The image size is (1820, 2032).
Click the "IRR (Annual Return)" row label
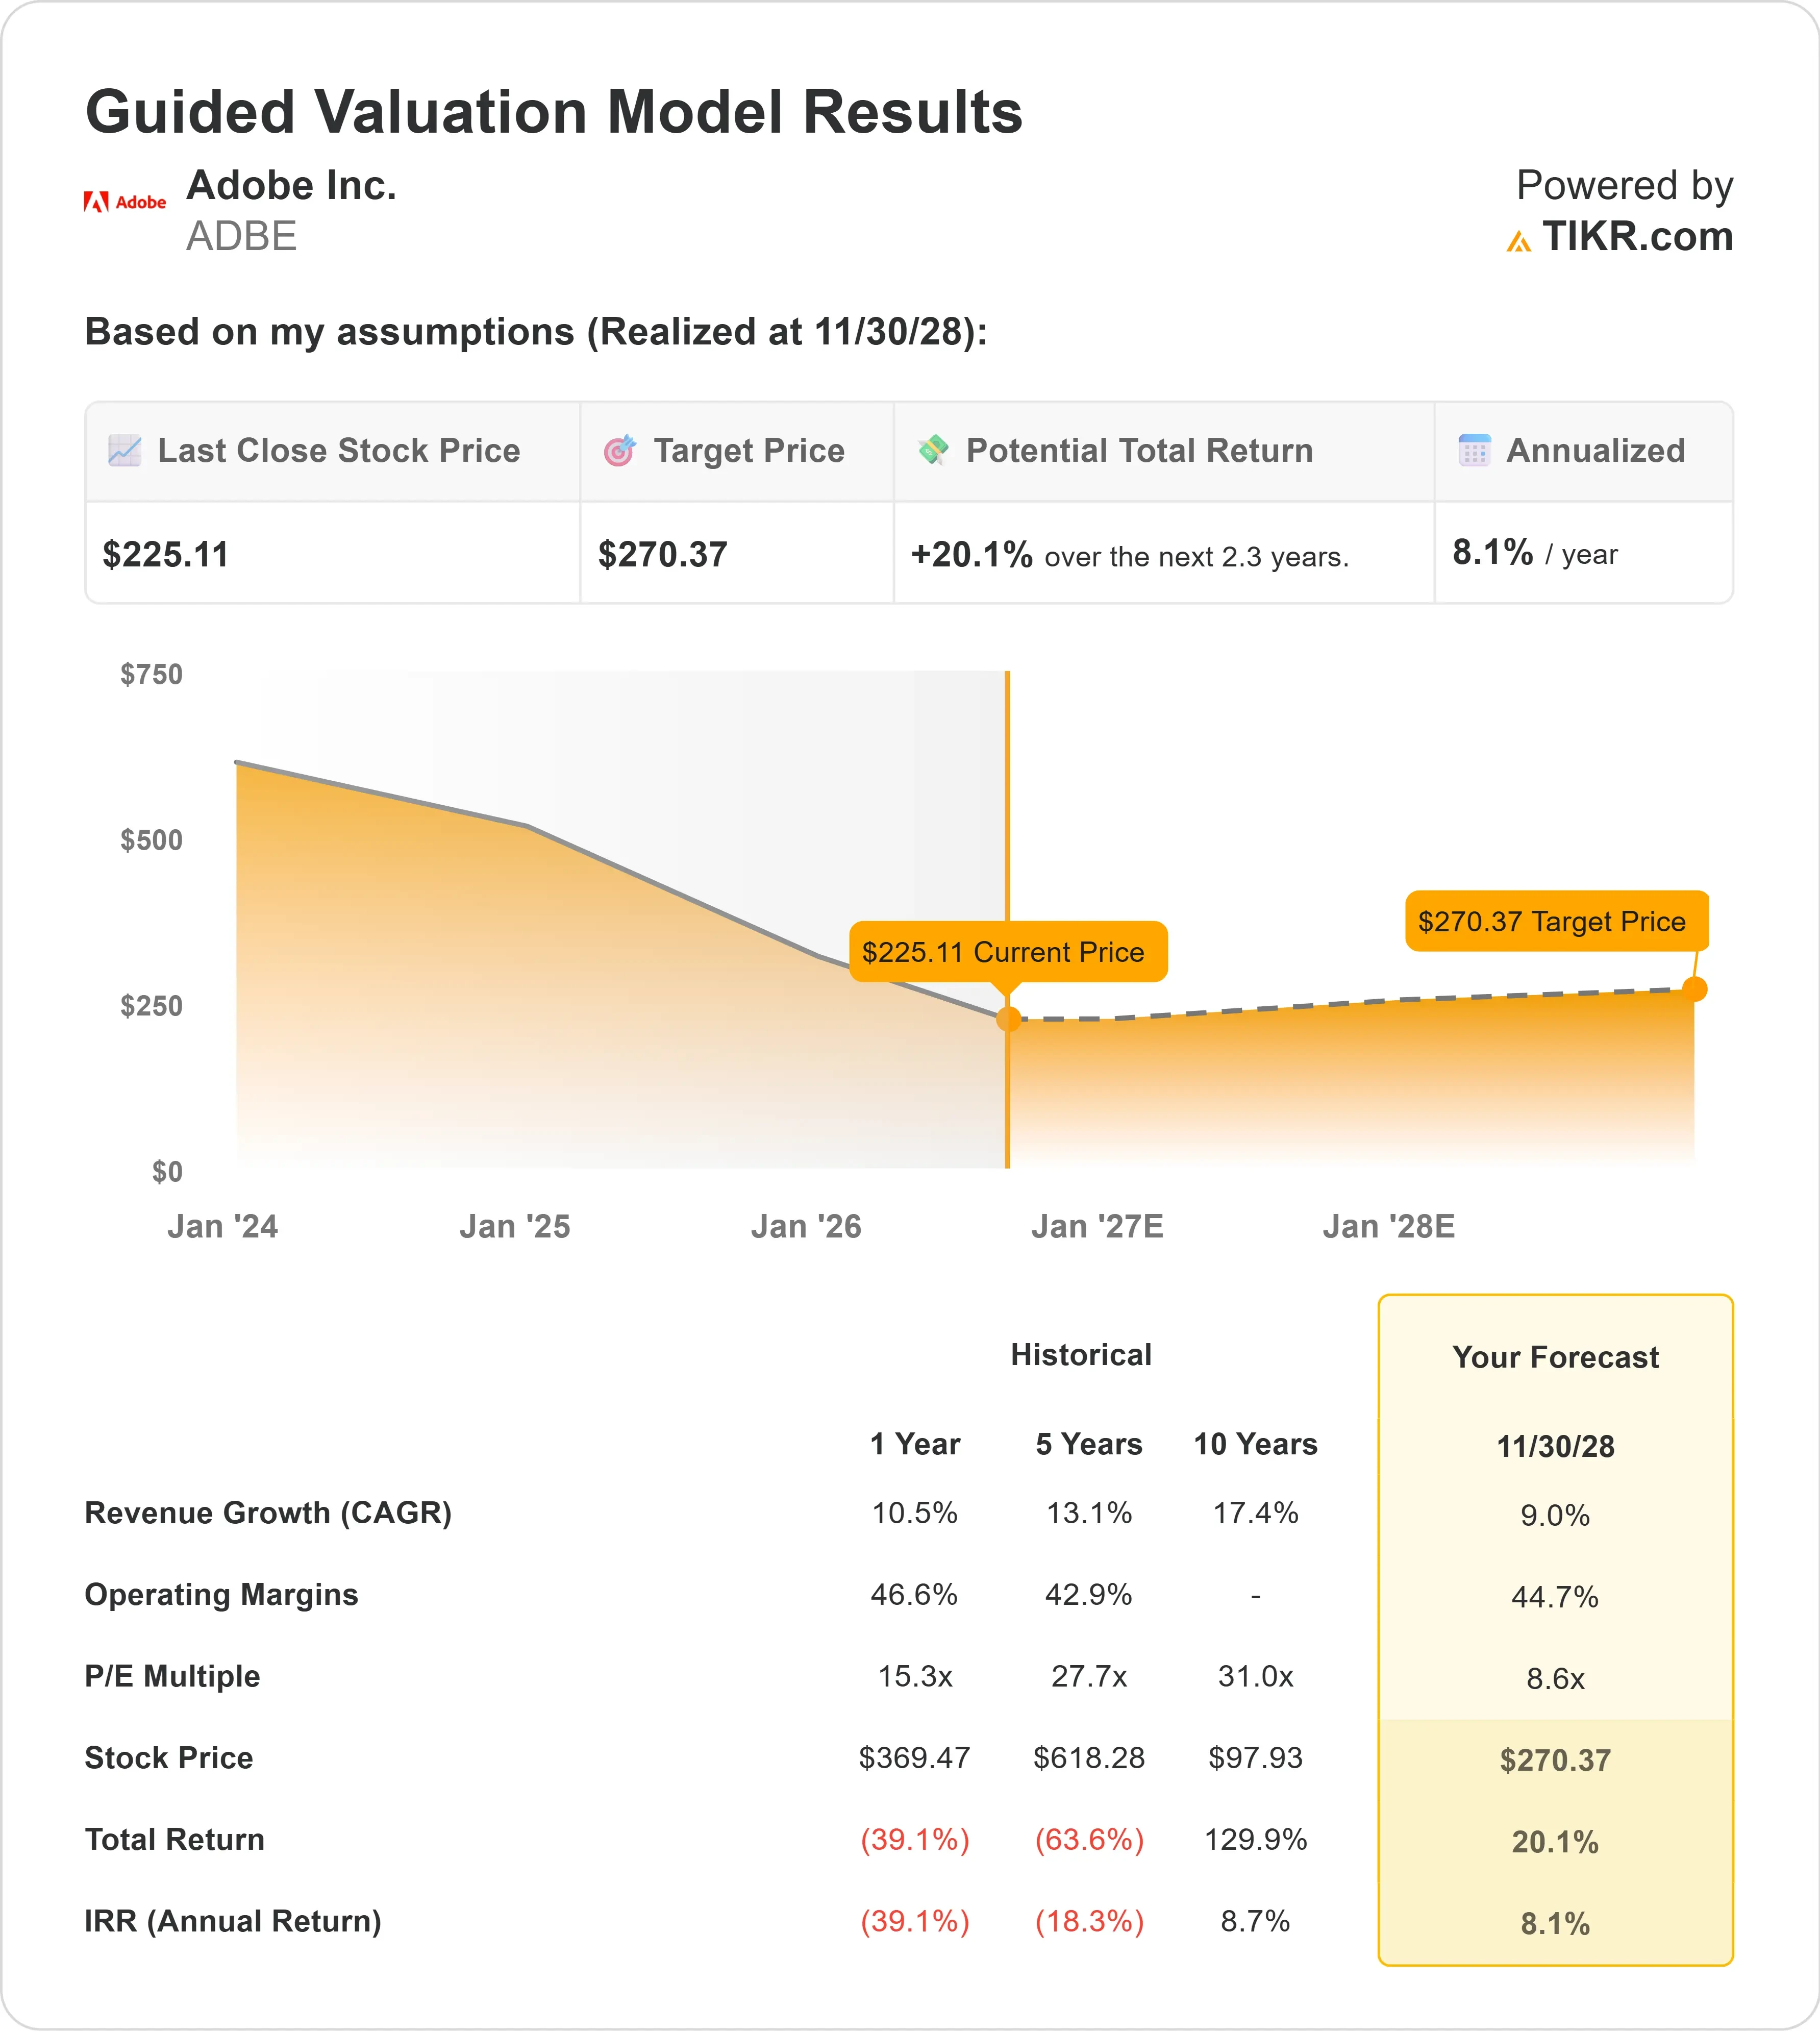coord(233,1921)
